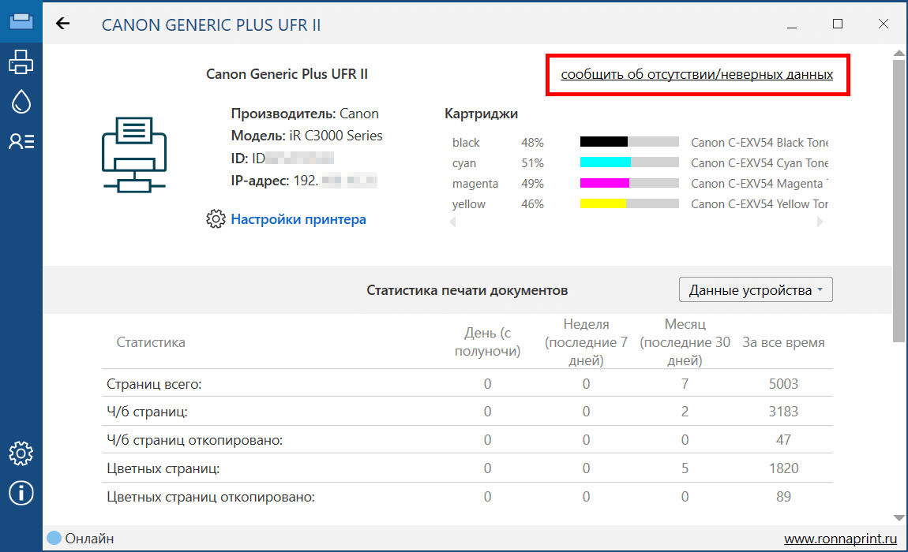Click the Производитель: Canon line
Screen dimensions: 908x552
[305, 114]
